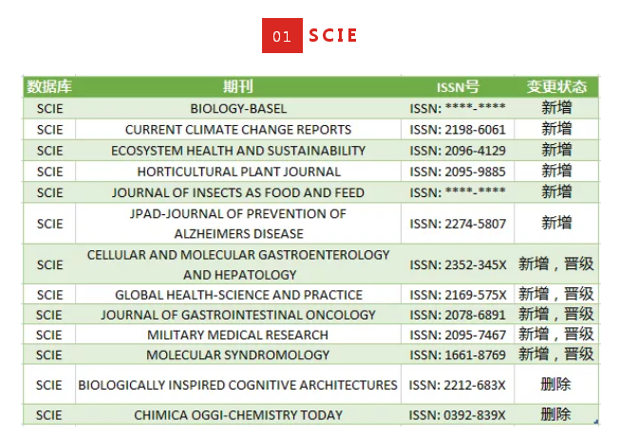Screen dimensions: 619x437
Task: Click the red SCIE section heading
Action: point(333,36)
